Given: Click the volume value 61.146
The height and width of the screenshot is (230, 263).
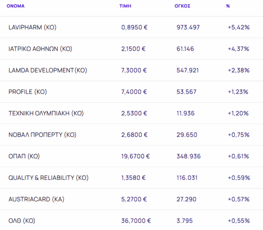Looking at the screenshot, I should tap(185, 49).
